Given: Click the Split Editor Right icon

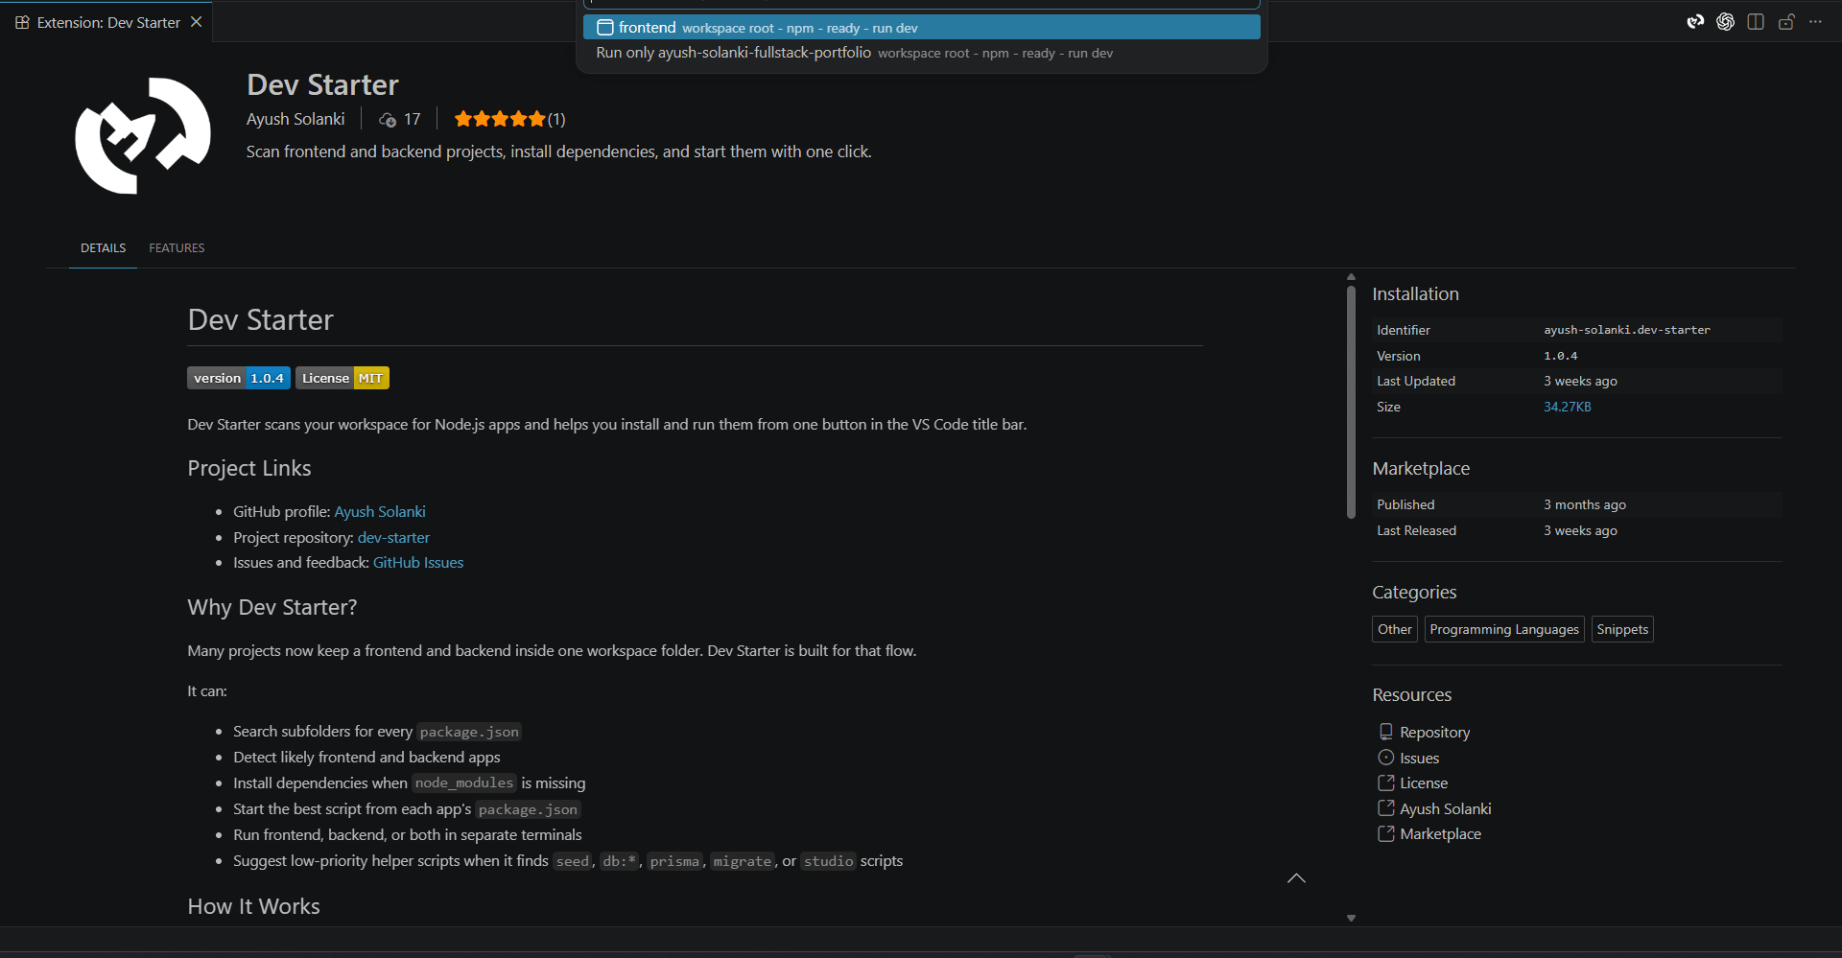Looking at the screenshot, I should [1756, 22].
